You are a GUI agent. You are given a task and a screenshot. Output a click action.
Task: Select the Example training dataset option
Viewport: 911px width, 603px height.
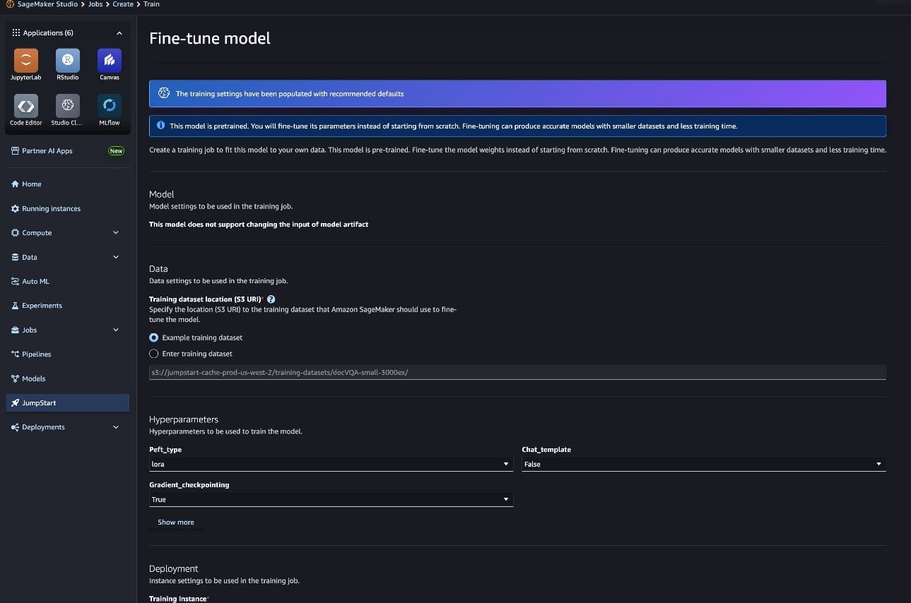(x=154, y=338)
